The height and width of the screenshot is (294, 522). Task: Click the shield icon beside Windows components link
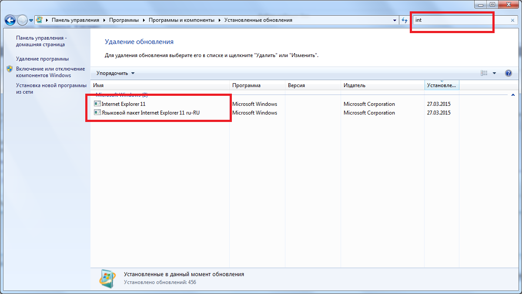click(x=10, y=69)
